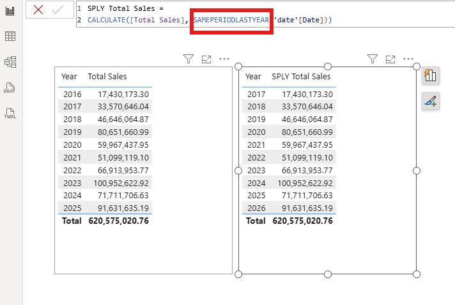Click the 'date'[Date] column reference
The width and height of the screenshot is (455, 305).
point(298,20)
